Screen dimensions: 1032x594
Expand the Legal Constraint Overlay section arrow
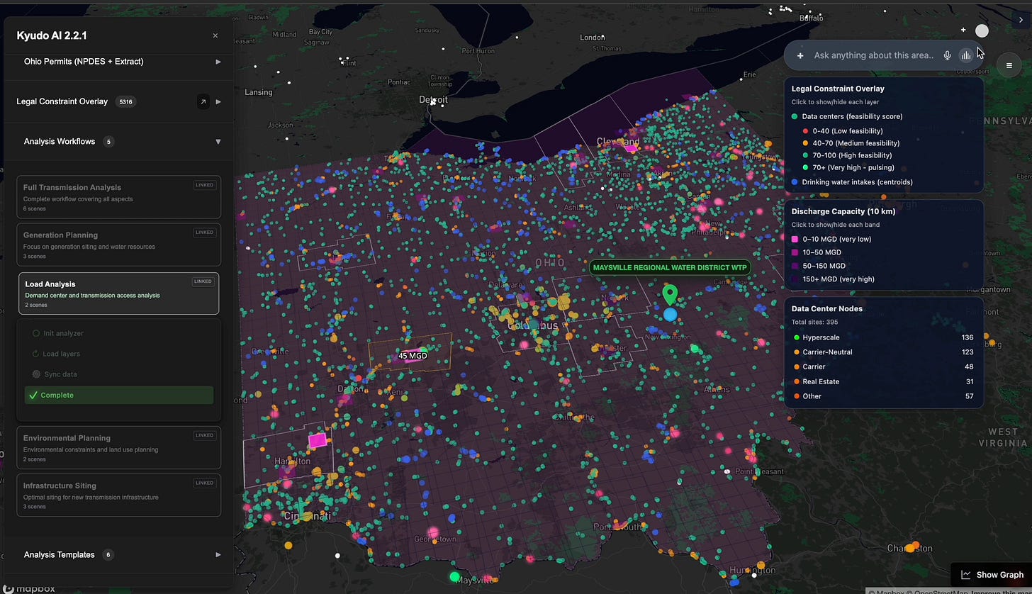218,101
